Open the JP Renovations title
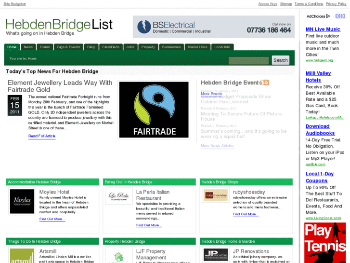The width and height of the screenshot is (350, 263). click(251, 251)
